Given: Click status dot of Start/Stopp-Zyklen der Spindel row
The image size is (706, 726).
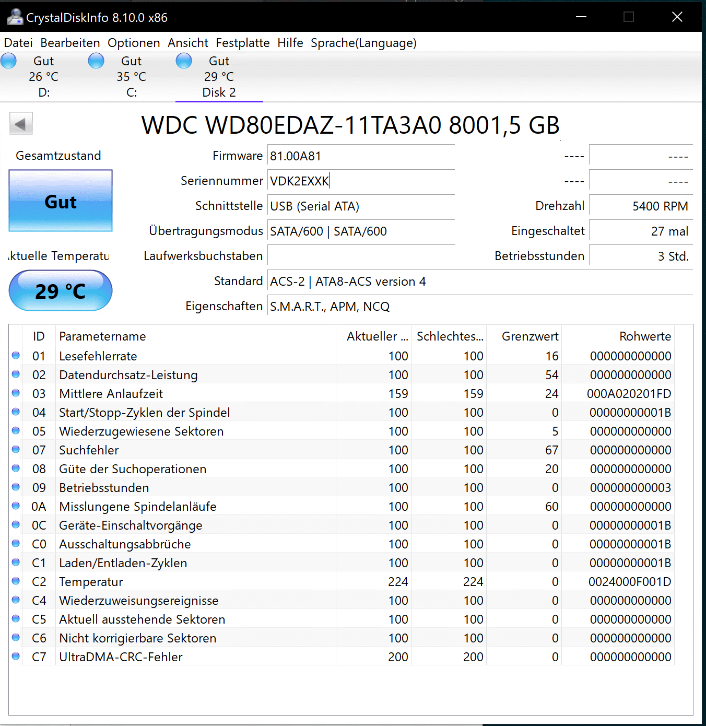Looking at the screenshot, I should click(16, 412).
